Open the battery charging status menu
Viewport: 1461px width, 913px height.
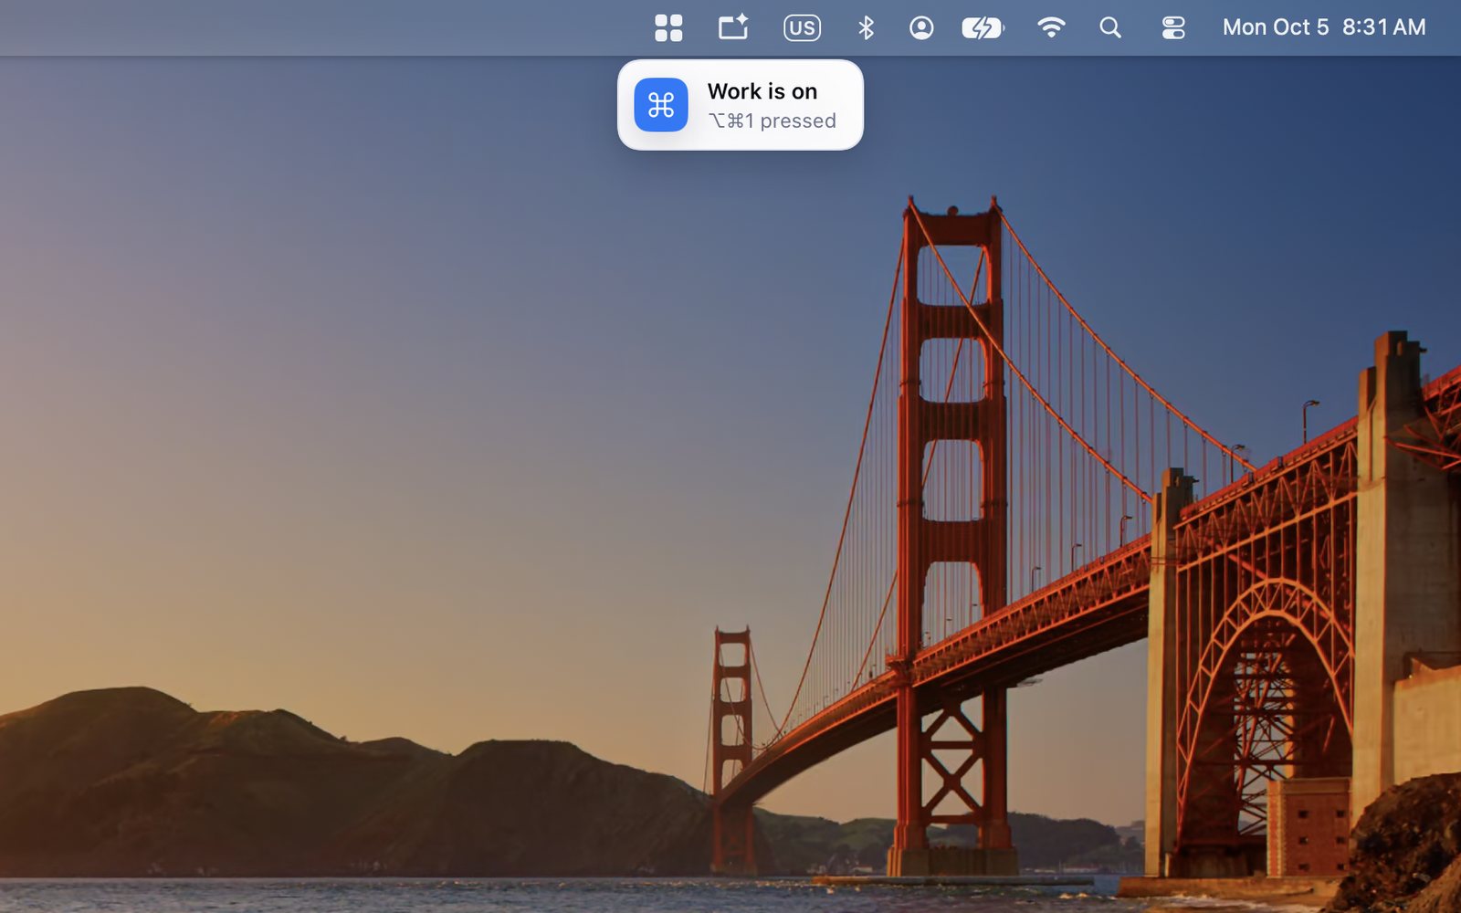click(x=983, y=27)
